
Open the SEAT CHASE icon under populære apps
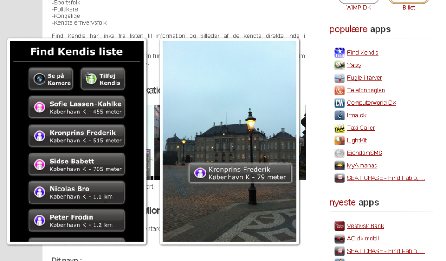pos(339,178)
